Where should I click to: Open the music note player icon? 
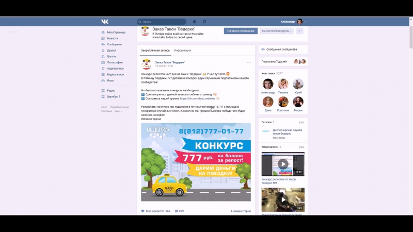click(204, 22)
